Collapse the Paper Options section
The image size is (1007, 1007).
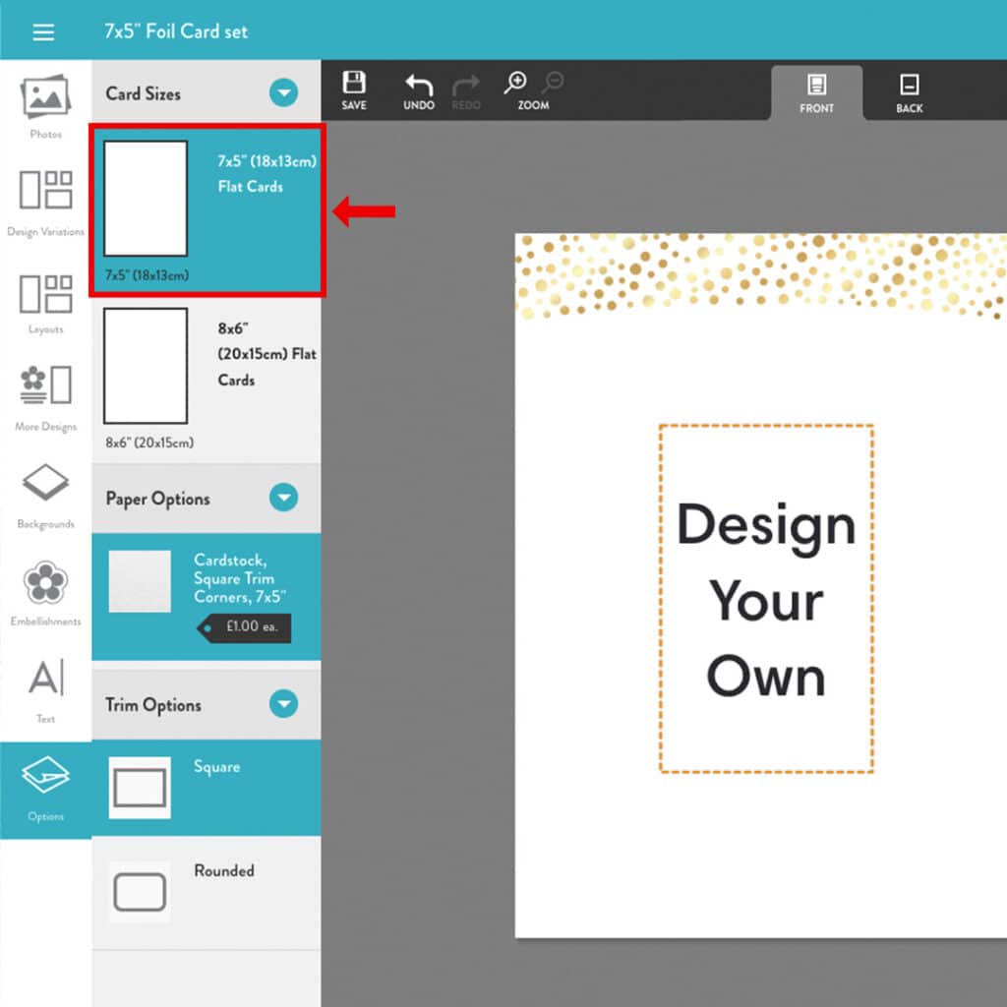point(284,498)
